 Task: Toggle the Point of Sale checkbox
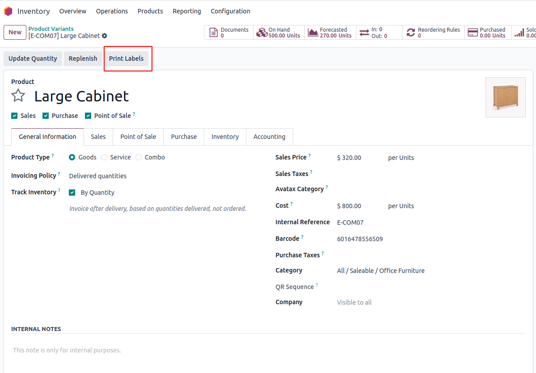(88, 116)
